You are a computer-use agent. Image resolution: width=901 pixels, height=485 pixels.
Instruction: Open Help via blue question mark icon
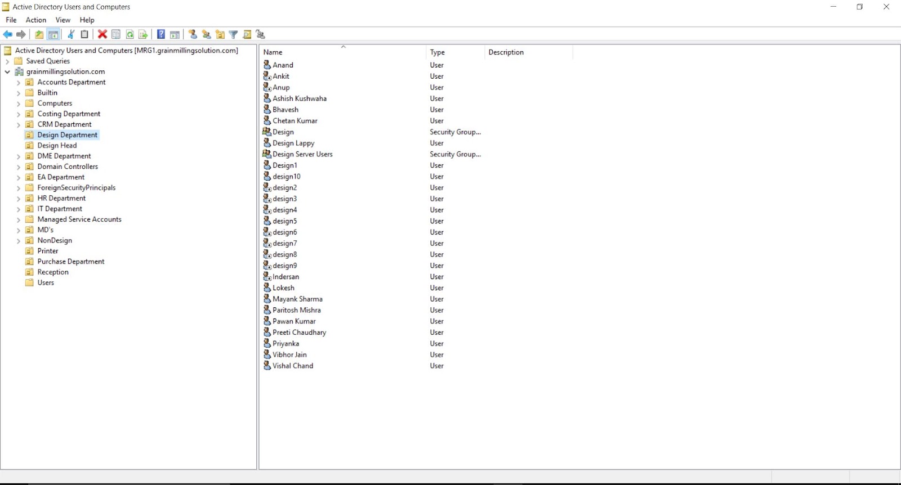click(161, 34)
